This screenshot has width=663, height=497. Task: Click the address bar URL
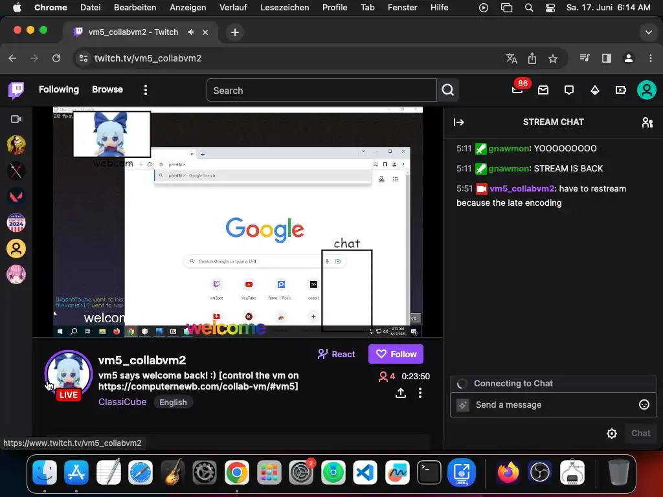[148, 58]
